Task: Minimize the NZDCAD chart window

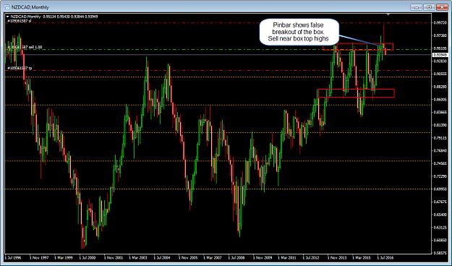Action: tap(416, 7)
